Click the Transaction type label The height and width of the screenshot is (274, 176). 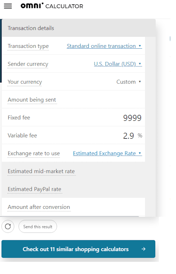(28, 46)
